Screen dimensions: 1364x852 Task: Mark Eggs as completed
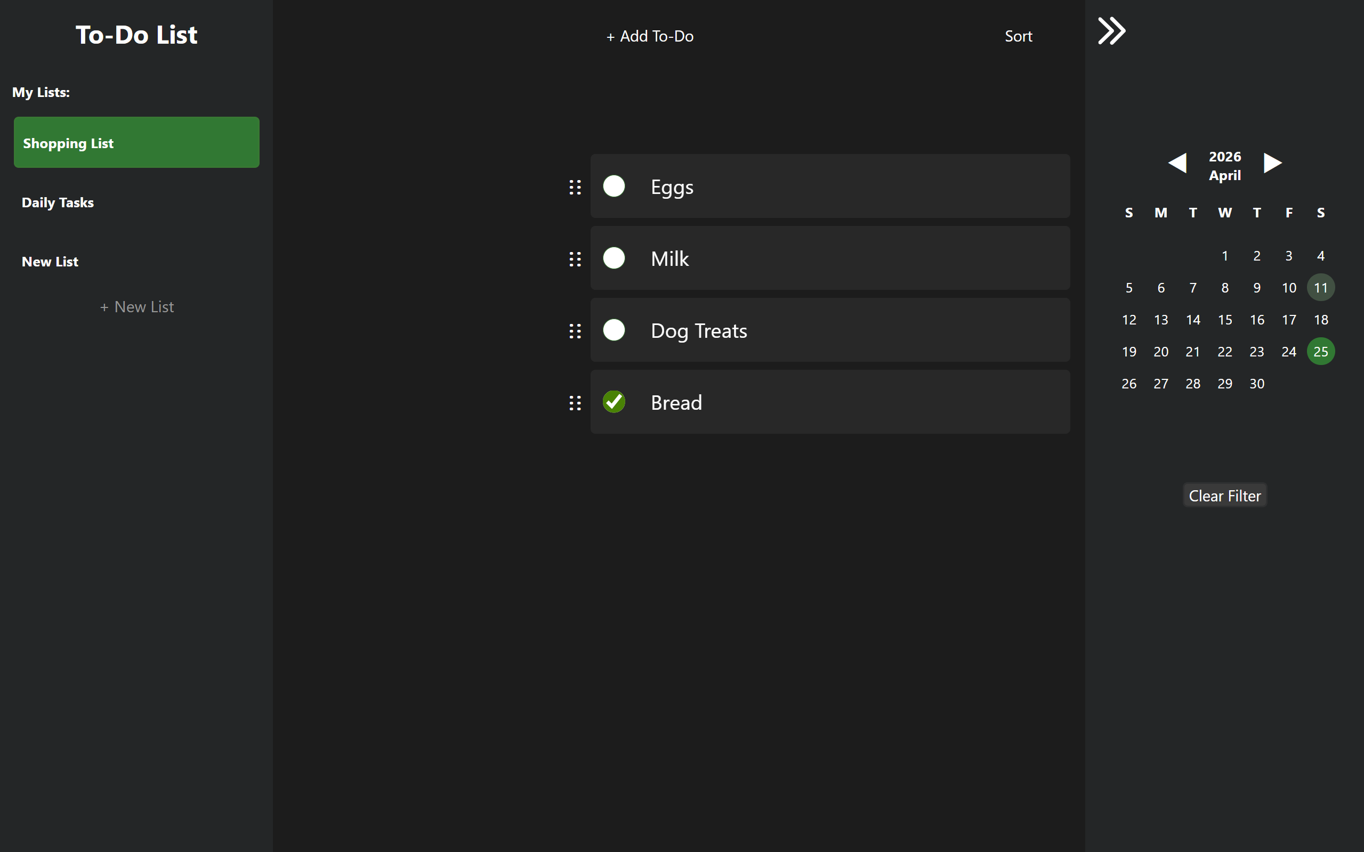(614, 186)
